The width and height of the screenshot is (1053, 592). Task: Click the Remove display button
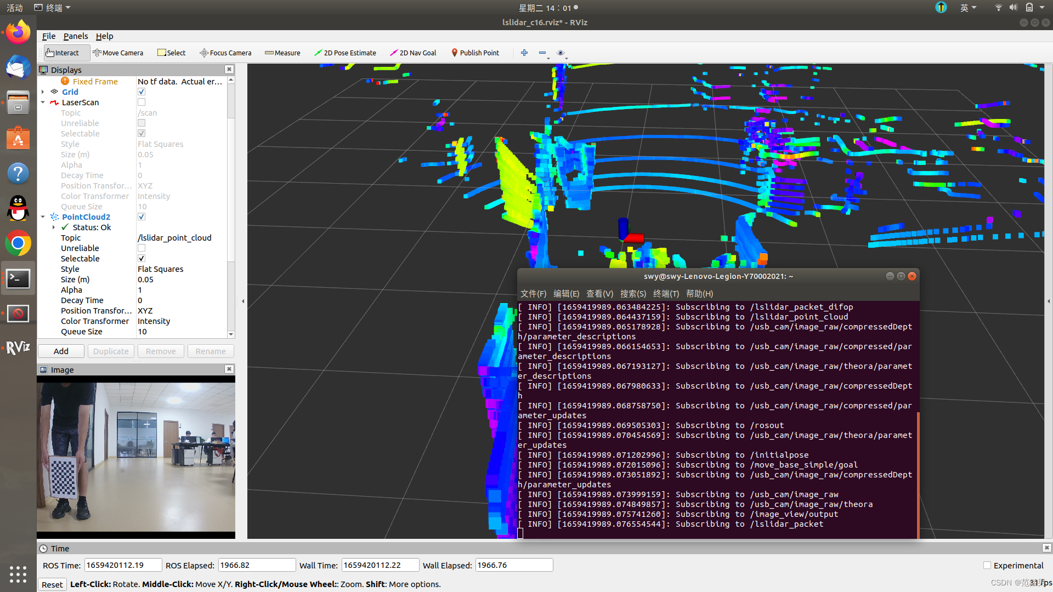[161, 351]
